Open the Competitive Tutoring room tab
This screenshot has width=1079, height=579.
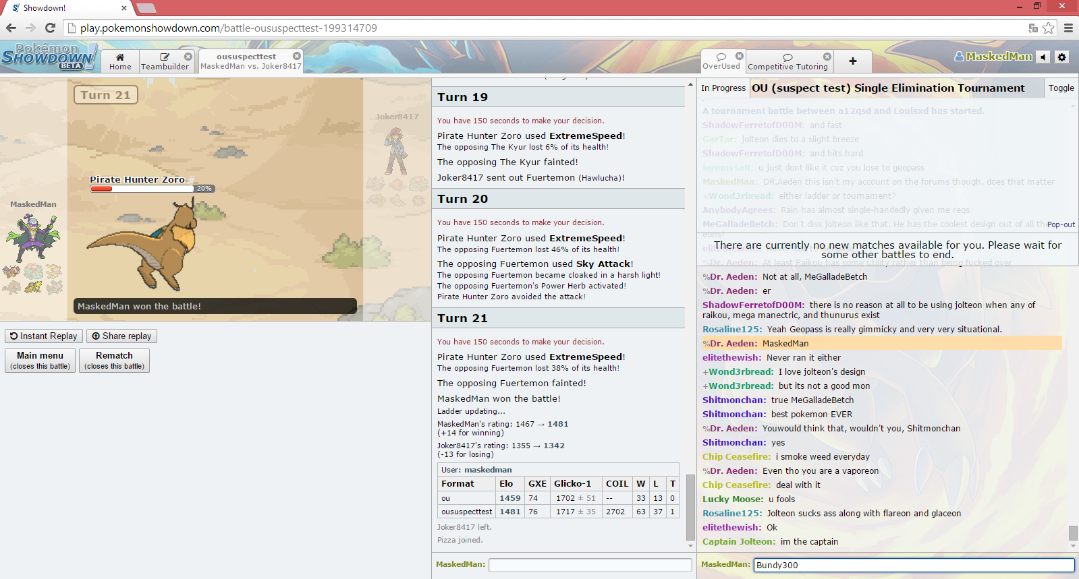tap(787, 61)
